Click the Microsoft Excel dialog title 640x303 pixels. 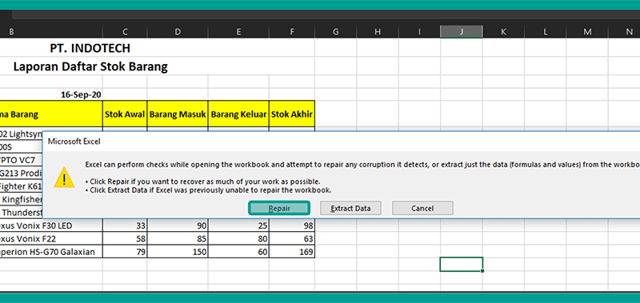point(74,142)
